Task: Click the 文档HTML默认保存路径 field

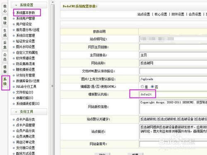Action: tap(173, 71)
